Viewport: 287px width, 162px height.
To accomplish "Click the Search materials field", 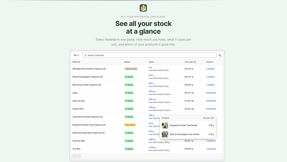I will 149,55.
